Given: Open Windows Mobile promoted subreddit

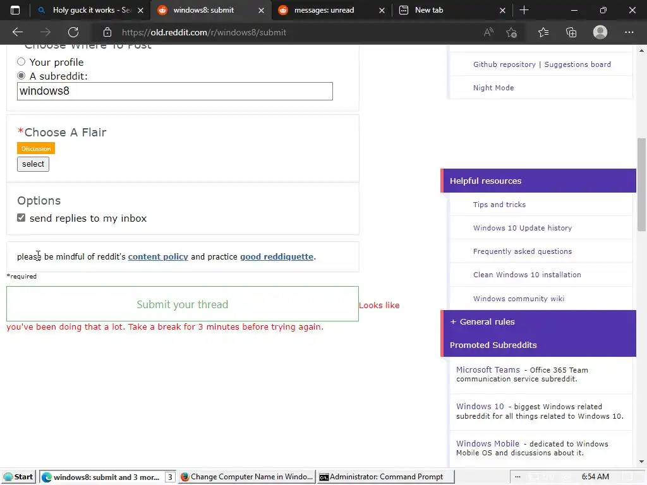Looking at the screenshot, I should pyautogui.click(x=488, y=444).
